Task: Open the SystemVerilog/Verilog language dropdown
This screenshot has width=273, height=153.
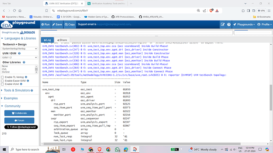Action: (19, 49)
